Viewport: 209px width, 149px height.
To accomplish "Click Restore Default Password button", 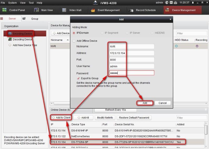I will click(134, 118).
